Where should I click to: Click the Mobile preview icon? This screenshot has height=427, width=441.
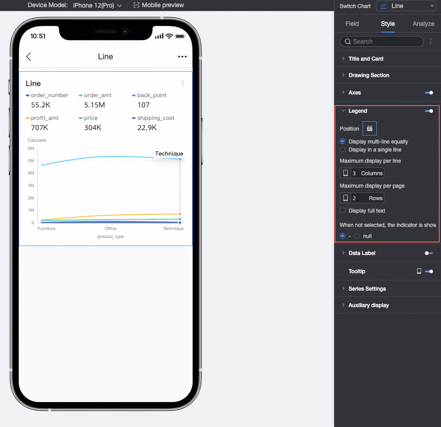[136, 5]
